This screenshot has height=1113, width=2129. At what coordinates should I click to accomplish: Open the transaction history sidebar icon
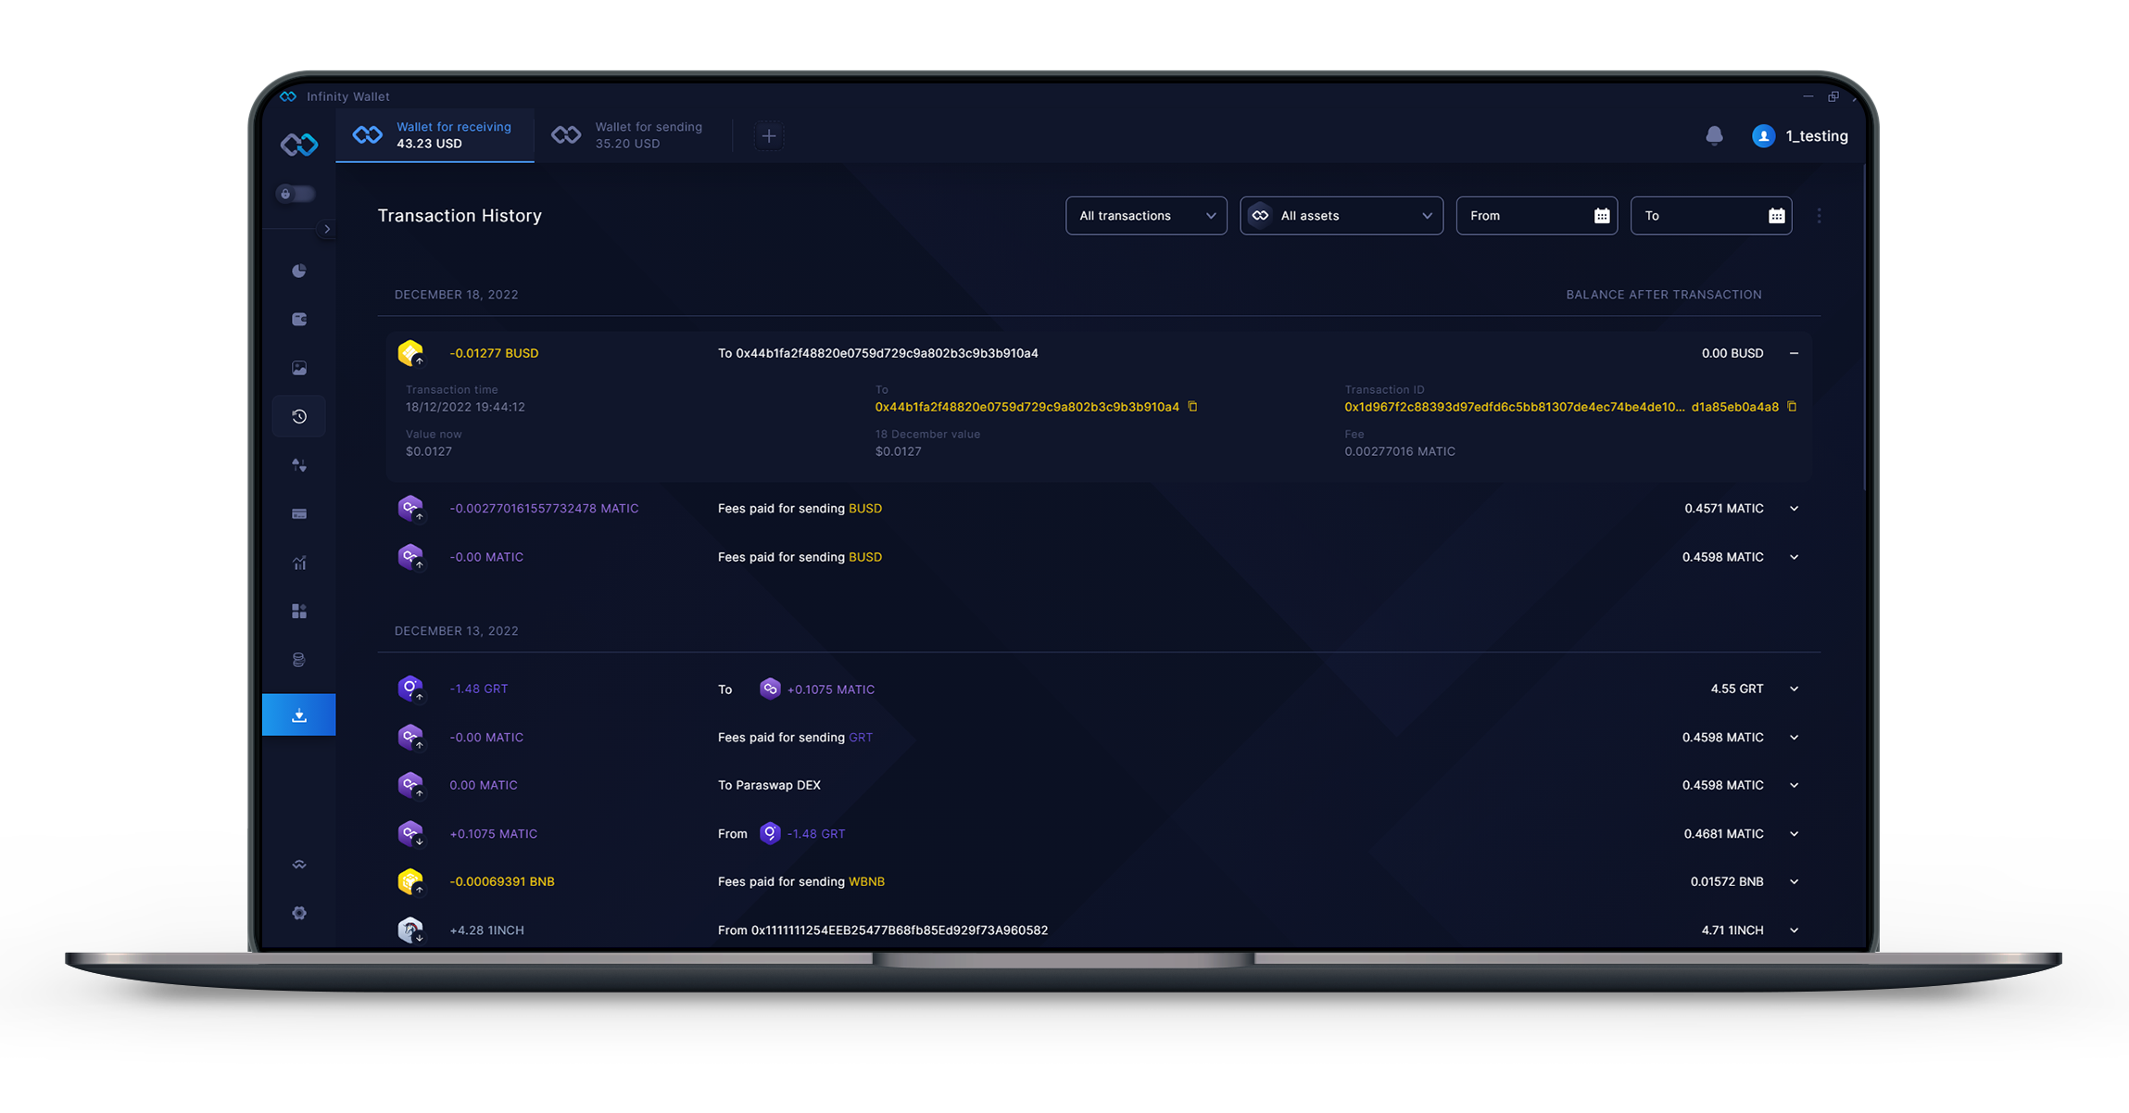point(300,415)
